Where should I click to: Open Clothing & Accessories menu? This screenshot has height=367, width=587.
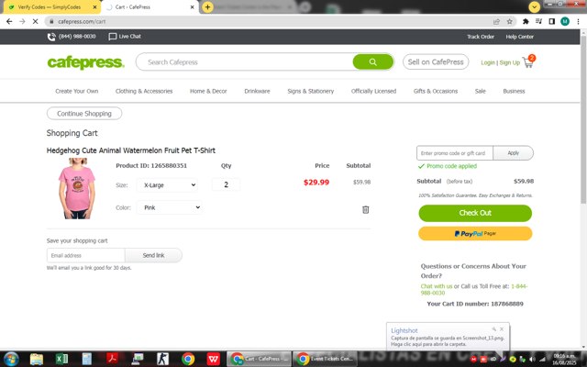point(144,91)
